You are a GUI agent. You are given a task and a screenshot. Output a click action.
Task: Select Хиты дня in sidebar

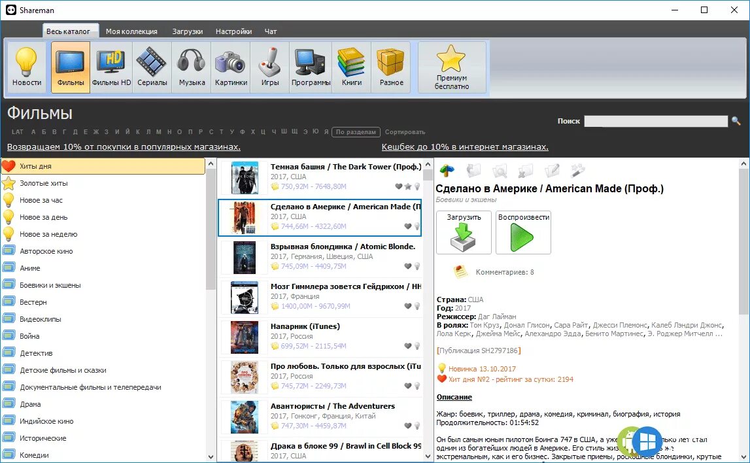[103, 166]
